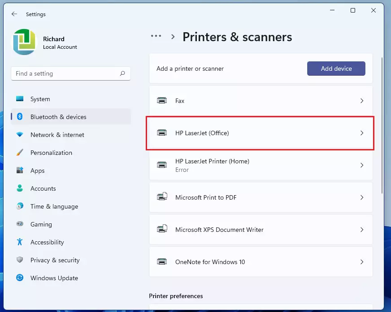Click the Richard account avatar image

[x=24, y=42]
